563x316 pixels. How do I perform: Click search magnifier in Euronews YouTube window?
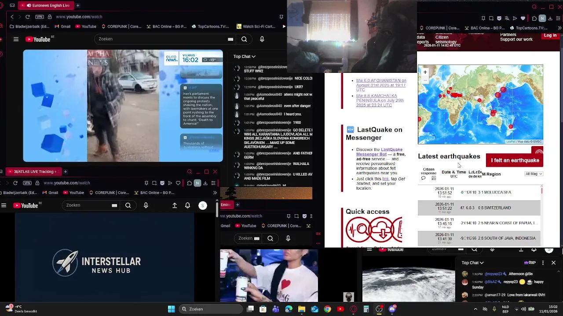click(x=244, y=39)
